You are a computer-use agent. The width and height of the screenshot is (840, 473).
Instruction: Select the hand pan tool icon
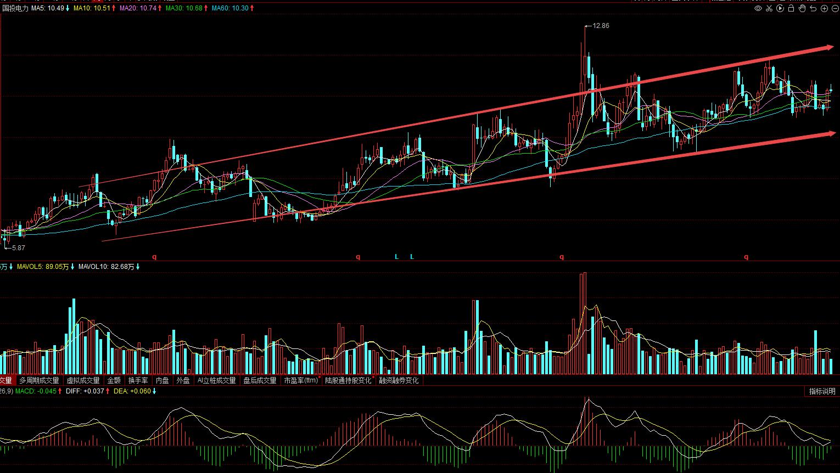[802, 8]
